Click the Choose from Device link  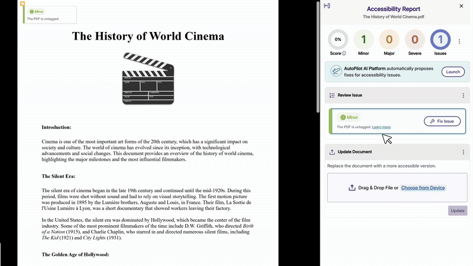click(423, 188)
